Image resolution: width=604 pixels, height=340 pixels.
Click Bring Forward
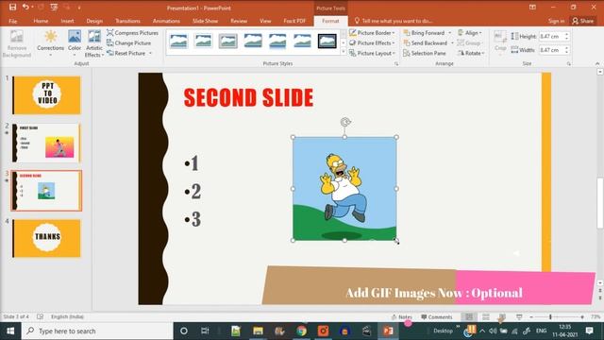pos(424,33)
